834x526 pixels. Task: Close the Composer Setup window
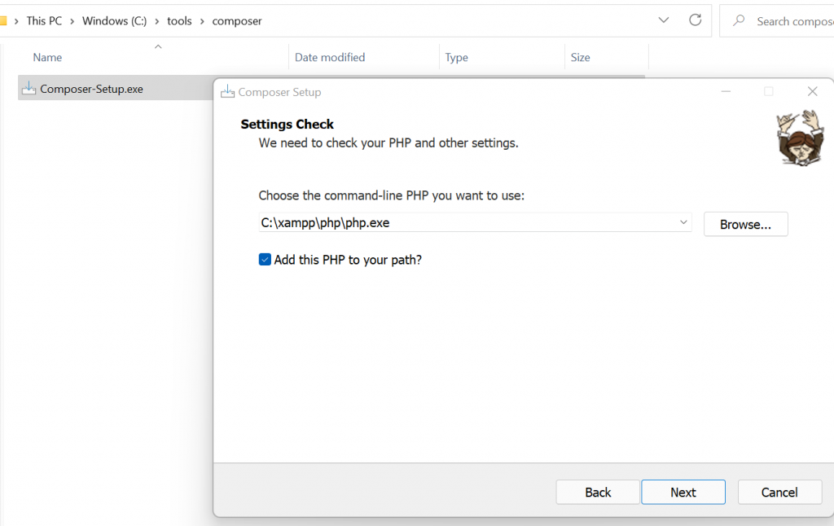(812, 91)
